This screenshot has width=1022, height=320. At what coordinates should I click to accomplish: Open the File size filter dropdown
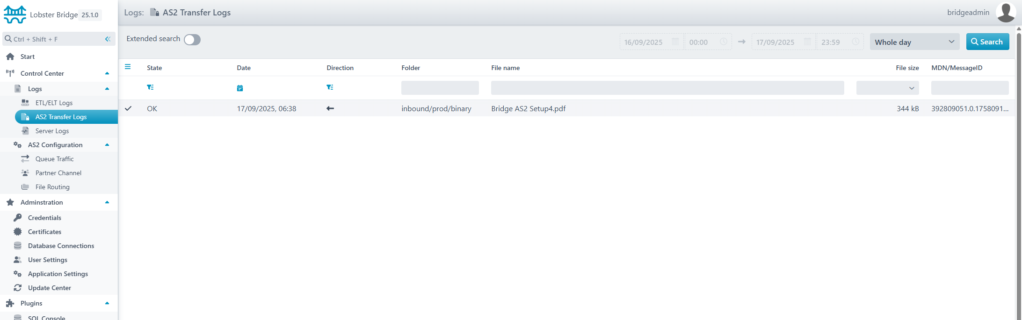pos(887,88)
